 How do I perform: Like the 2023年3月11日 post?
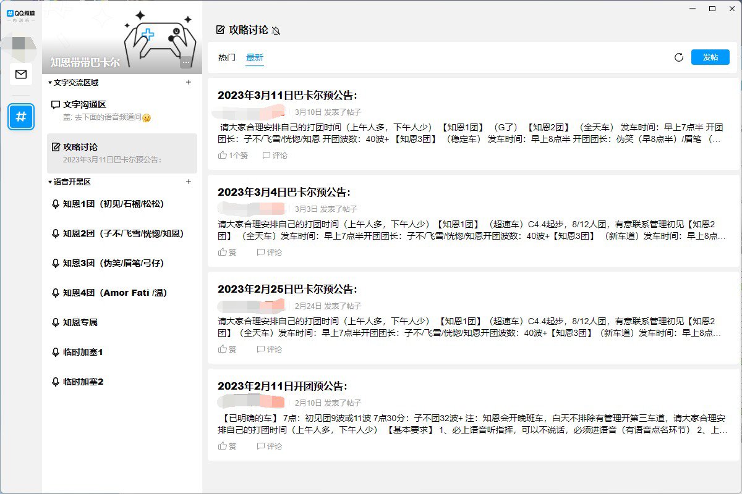(232, 156)
